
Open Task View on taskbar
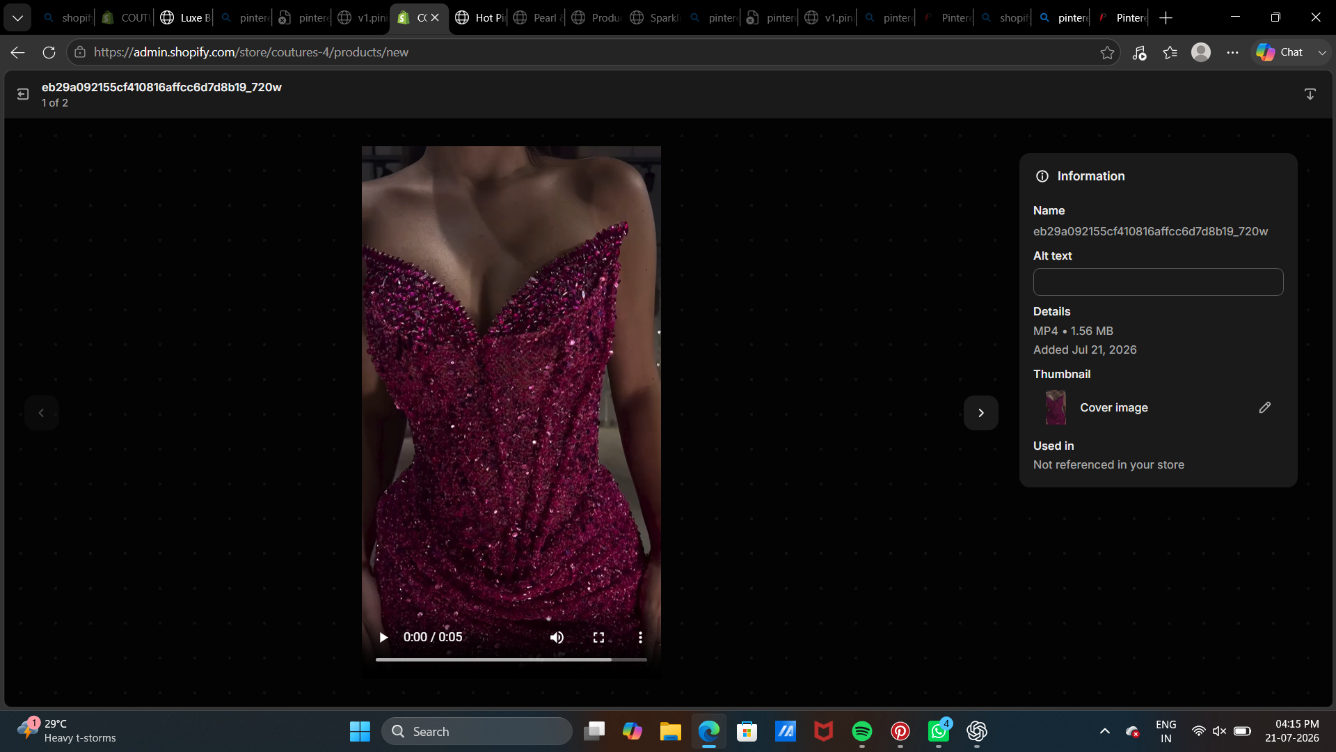[x=594, y=731]
